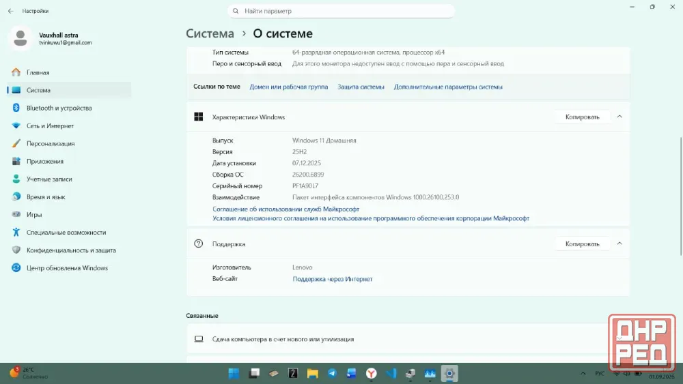Open Главная home icon in sidebar
Screen dimensions: 683x384
coord(16,72)
